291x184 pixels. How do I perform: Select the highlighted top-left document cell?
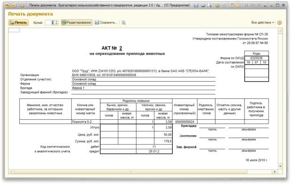[14, 30]
